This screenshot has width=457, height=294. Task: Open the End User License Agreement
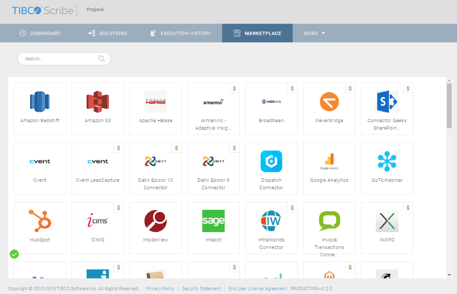pos(258,289)
